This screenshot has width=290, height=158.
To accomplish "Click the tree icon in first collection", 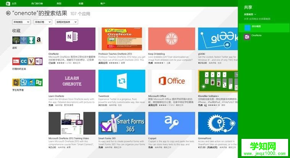I will [x=16, y=40].
